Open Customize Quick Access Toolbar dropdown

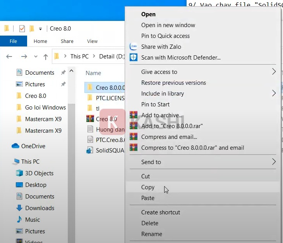pyautogui.click(x=40, y=29)
